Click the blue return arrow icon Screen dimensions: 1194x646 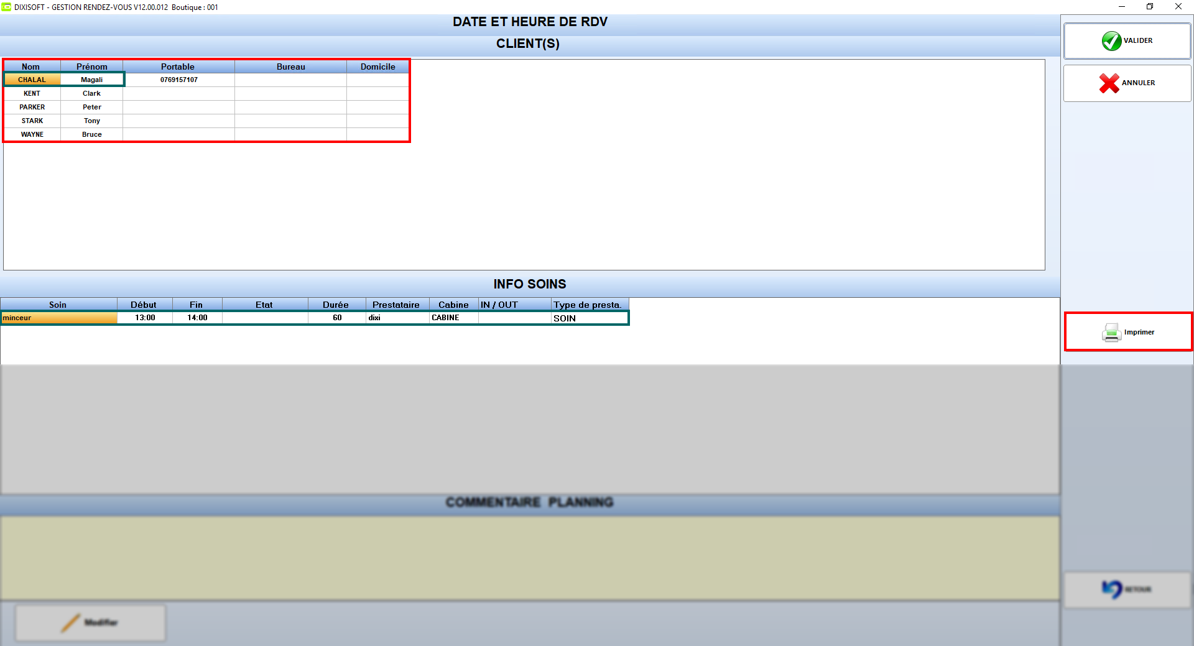pyautogui.click(x=1111, y=589)
